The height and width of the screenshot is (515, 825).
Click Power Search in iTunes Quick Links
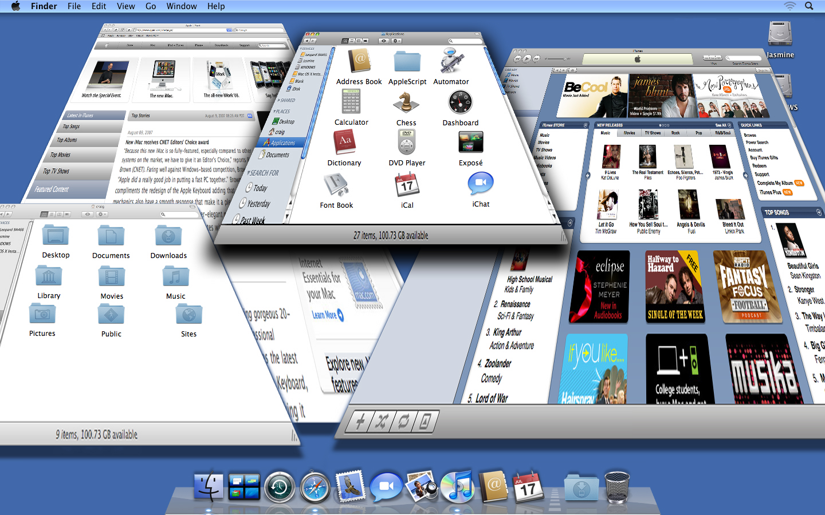757,142
